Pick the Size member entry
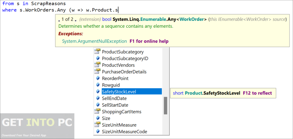The width and height of the screenshot is (293, 139). coord(106,118)
